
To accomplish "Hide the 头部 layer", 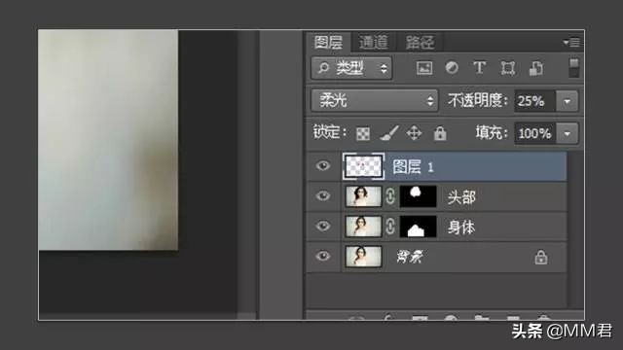I will pos(323,195).
